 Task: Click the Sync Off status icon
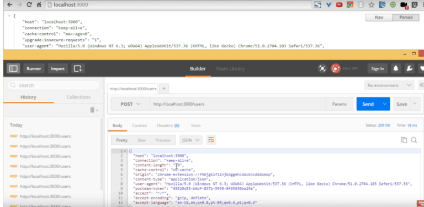coord(336,68)
